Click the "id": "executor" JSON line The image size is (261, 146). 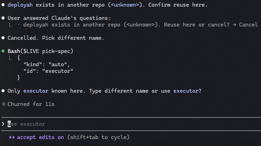[48, 71]
